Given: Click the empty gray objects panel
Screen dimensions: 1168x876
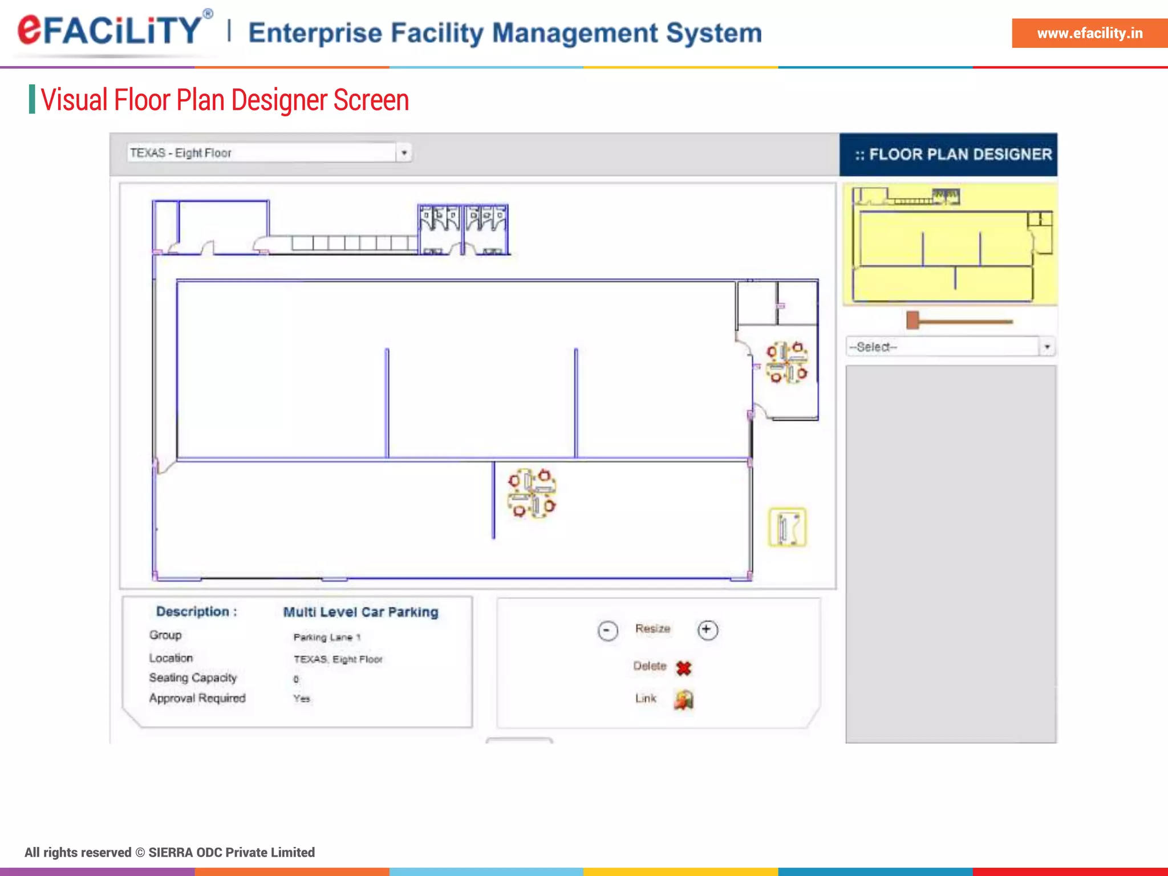Looking at the screenshot, I should pos(951,553).
